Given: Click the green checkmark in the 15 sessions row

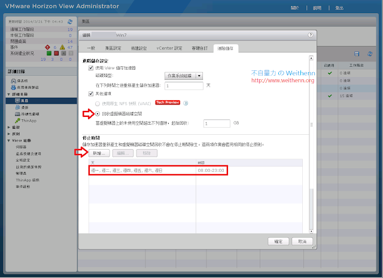Looking at the screenshot, I should pos(330,96).
